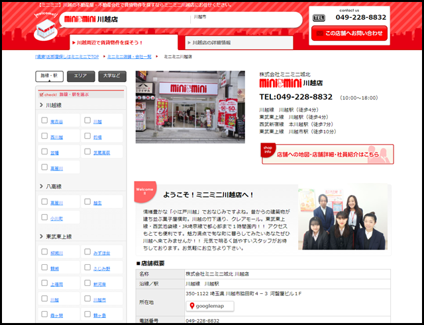Select the 小川町 station checkbox
The width and height of the screenshot is (424, 325).
point(44,217)
